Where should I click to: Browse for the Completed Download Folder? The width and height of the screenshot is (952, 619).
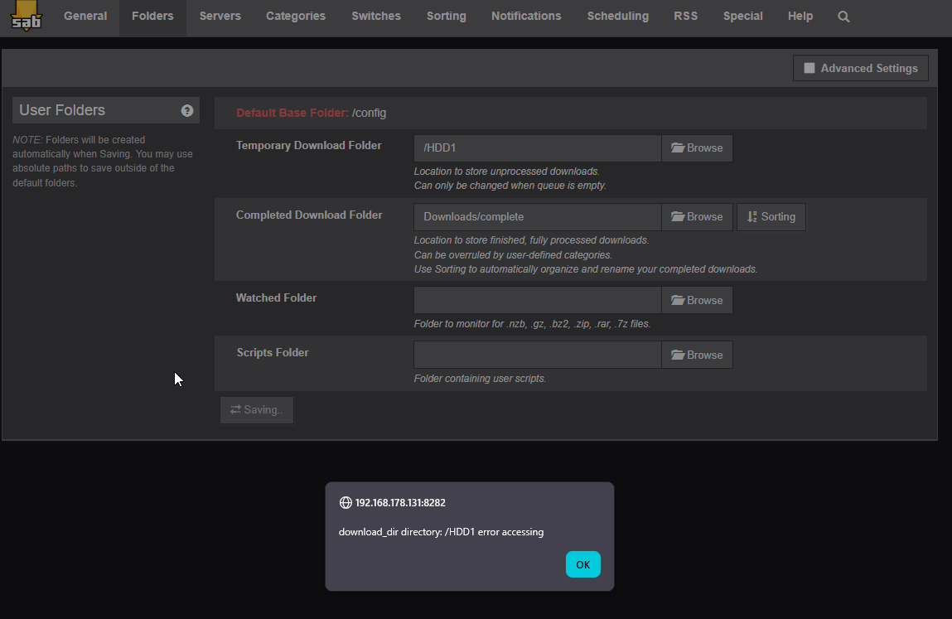pos(697,217)
